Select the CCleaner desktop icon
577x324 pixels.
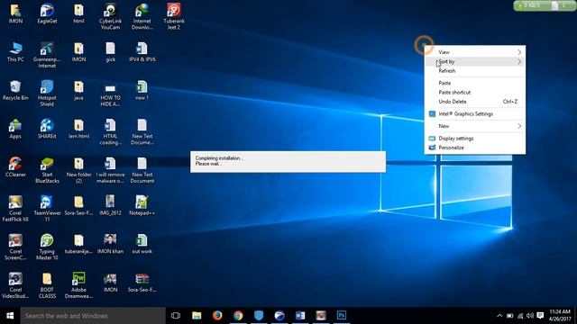click(15, 167)
